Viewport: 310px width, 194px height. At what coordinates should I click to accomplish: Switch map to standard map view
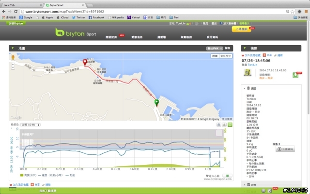tap(215, 56)
